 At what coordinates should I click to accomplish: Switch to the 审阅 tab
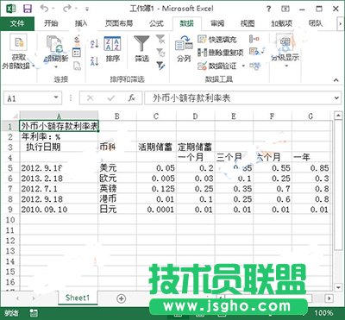(x=217, y=23)
